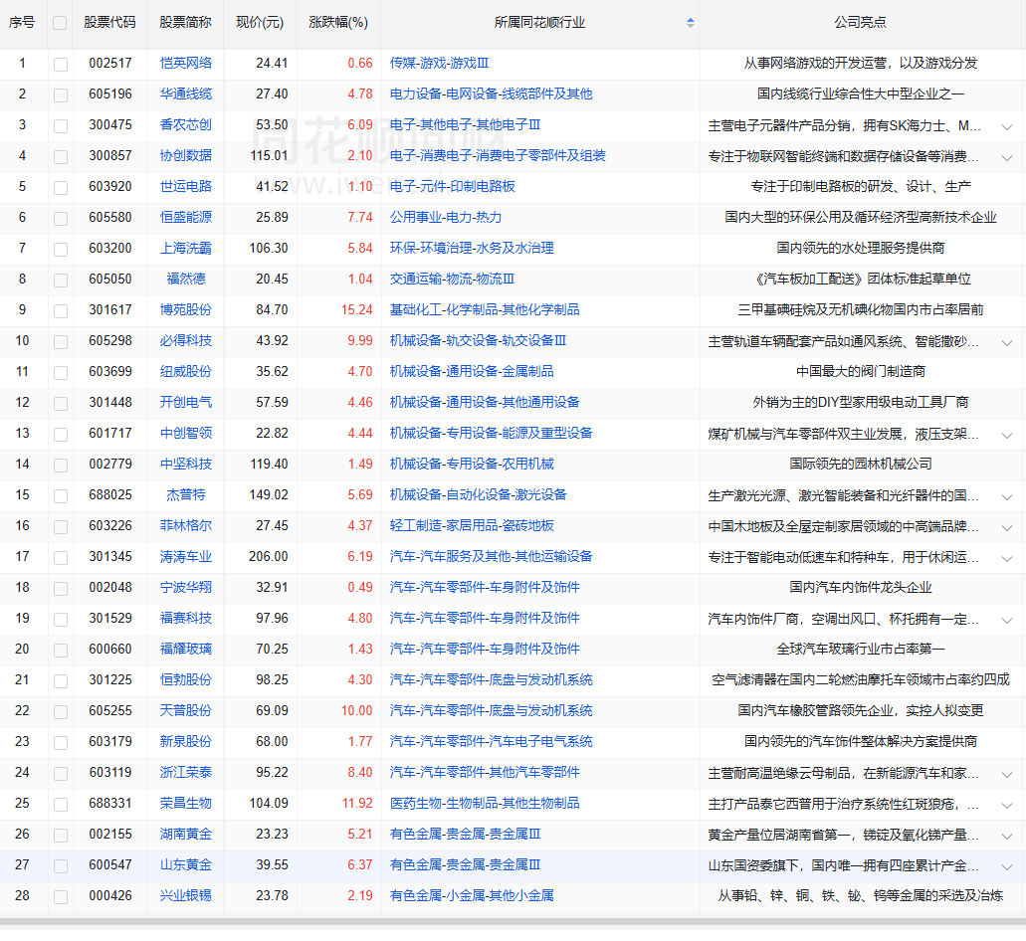
Task: Click stock code 688025
Action: tap(110, 495)
